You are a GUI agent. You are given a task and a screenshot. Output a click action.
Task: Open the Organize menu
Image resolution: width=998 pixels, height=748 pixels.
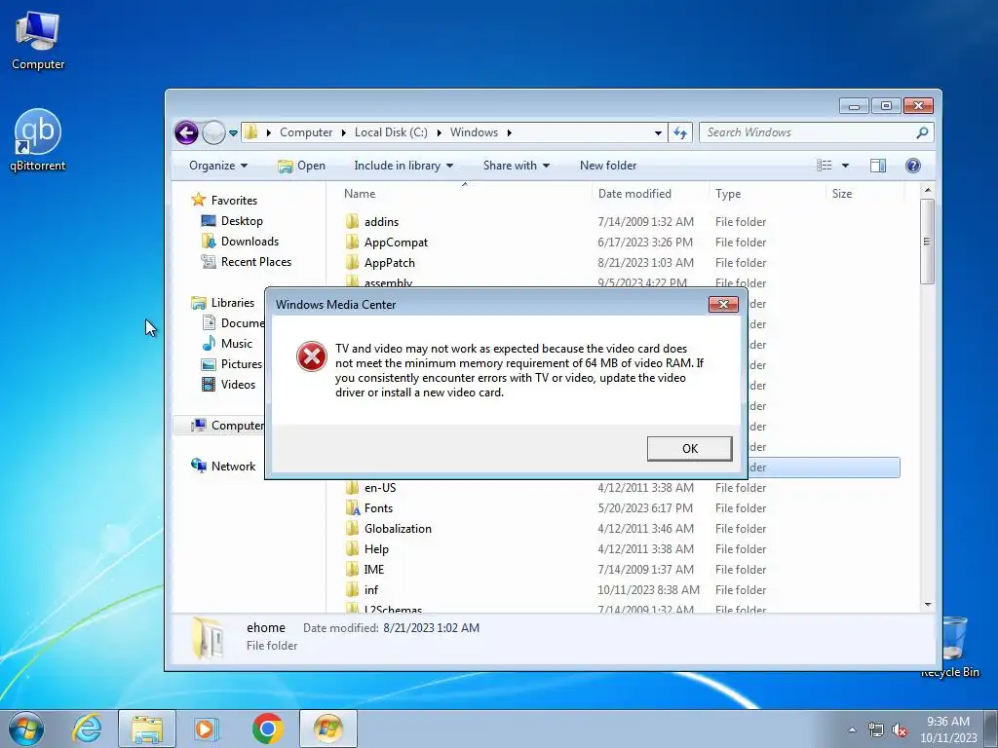[218, 166]
